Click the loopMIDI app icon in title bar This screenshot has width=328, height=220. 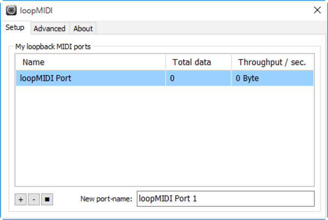coord(11,10)
